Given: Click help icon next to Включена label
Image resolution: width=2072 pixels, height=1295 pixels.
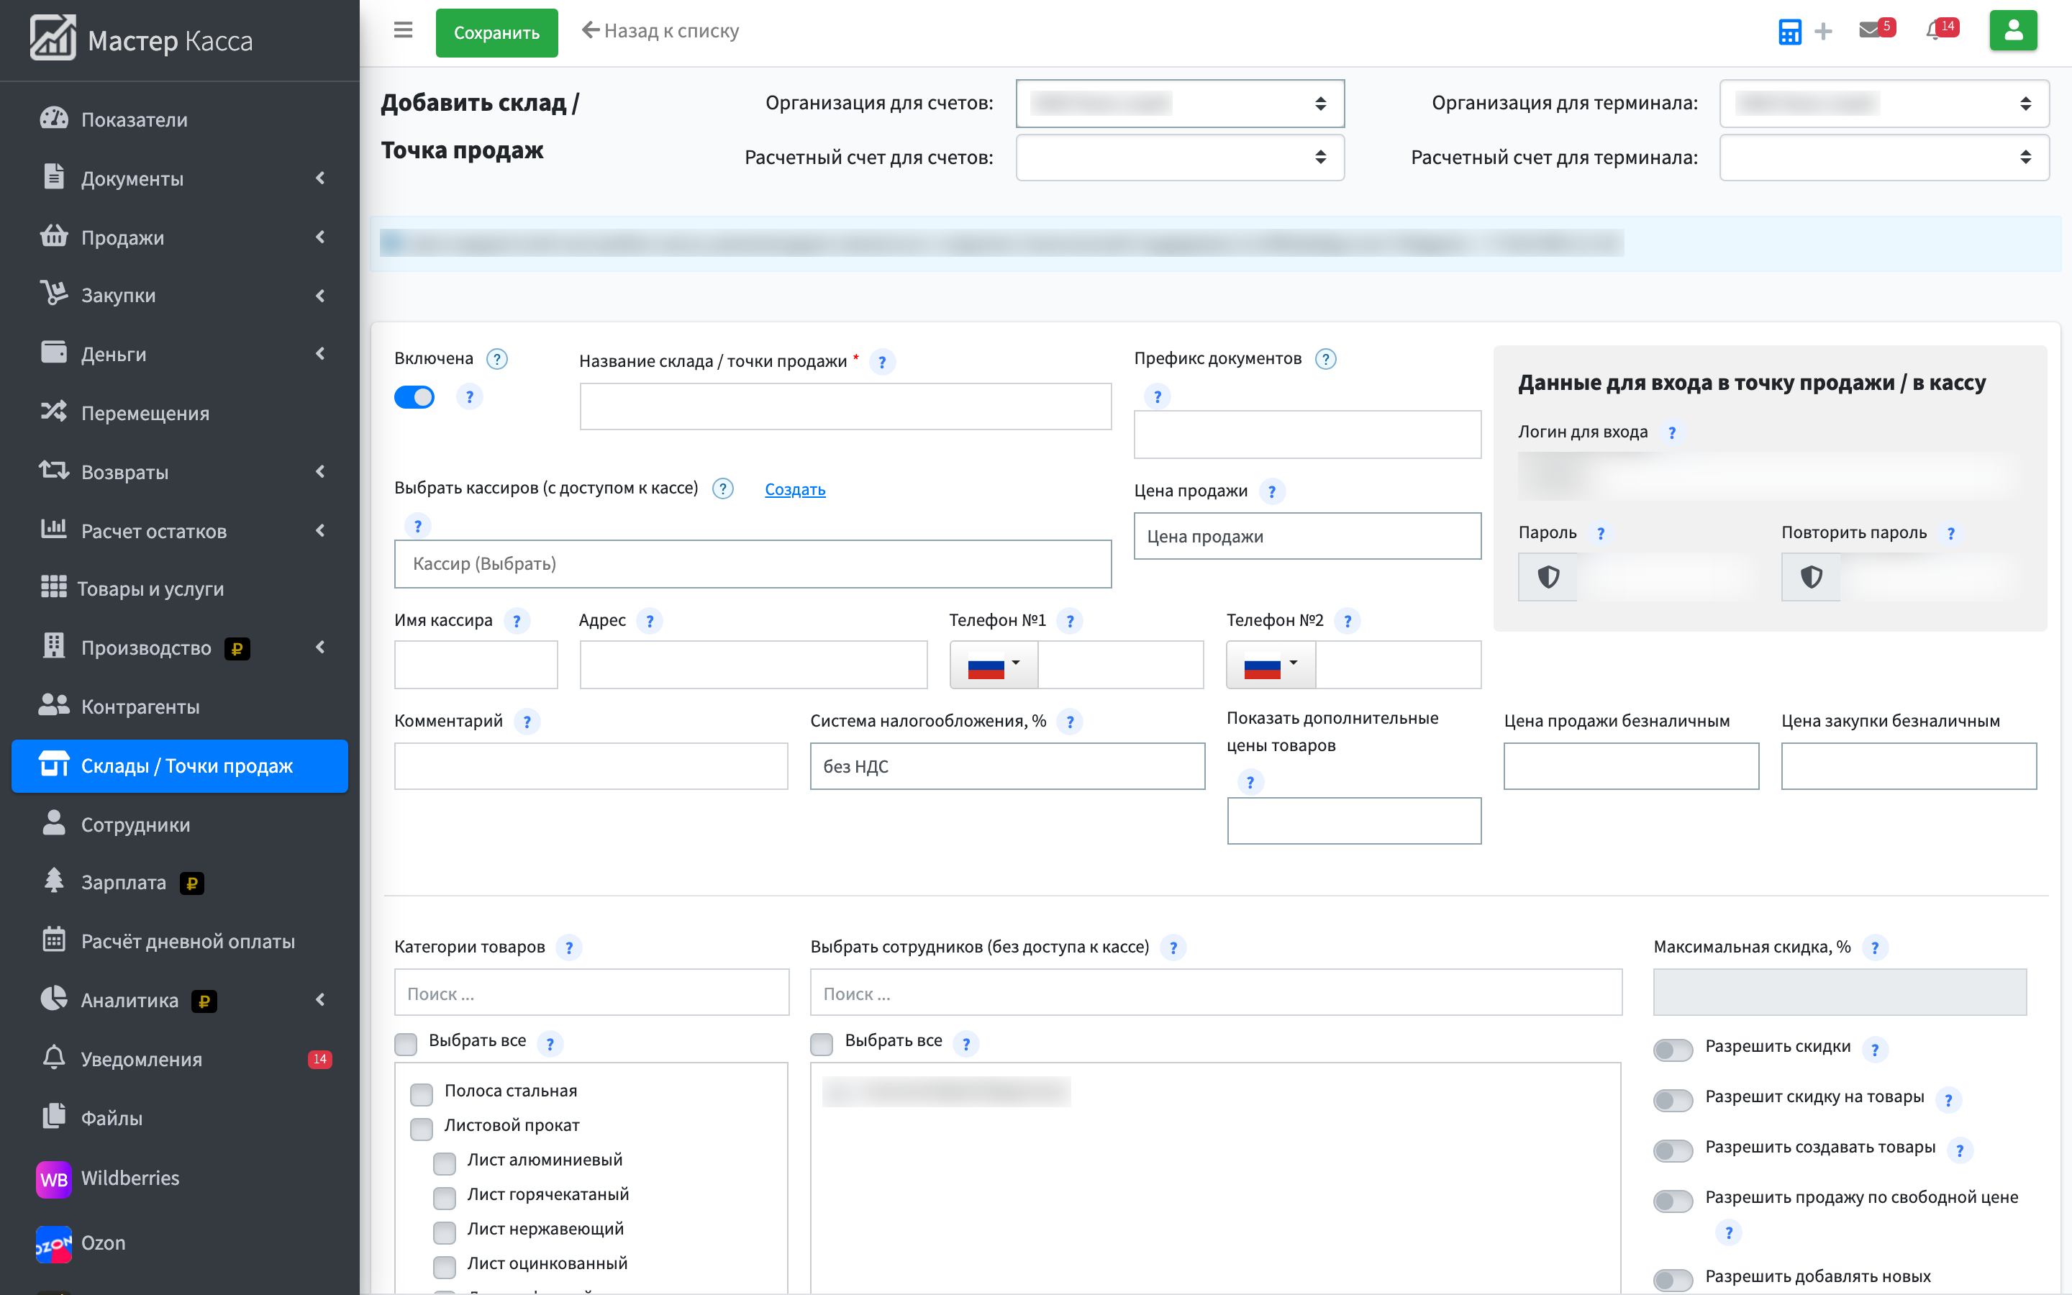Looking at the screenshot, I should (x=496, y=359).
